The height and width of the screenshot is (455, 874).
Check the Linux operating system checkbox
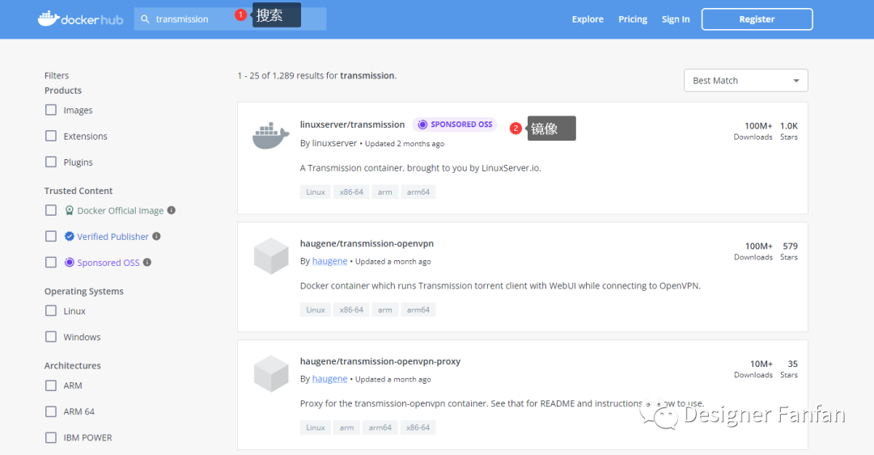pos(51,311)
